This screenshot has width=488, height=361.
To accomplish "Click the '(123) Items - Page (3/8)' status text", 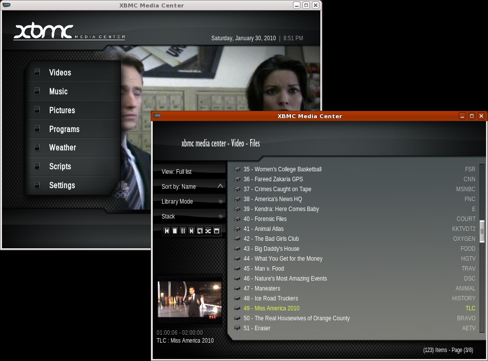I will coord(448,350).
